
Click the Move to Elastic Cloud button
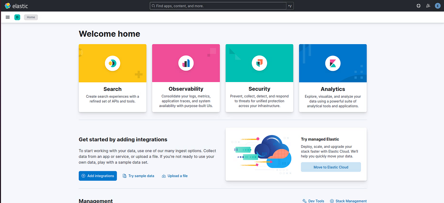331,167
